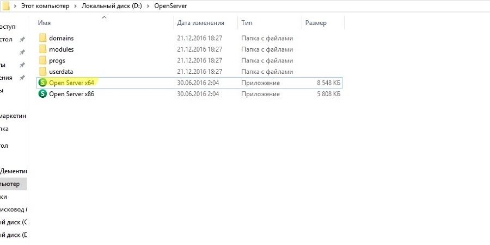Sort files by Дата изменения column
The height and width of the screenshot is (245, 490).
coord(200,23)
